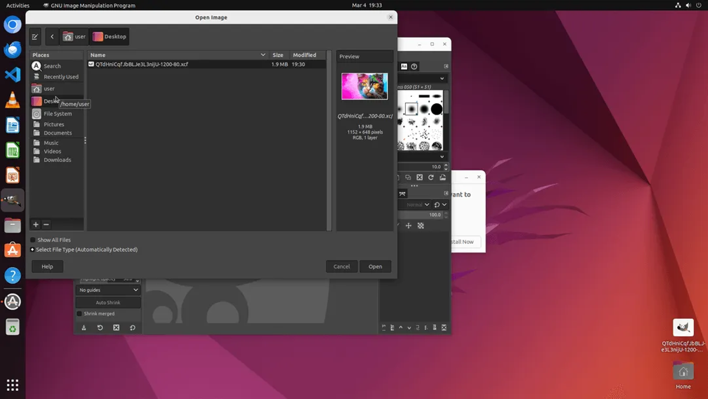Click the refresh brushes icon
Image resolution: width=708 pixels, height=399 pixels.
click(x=431, y=177)
